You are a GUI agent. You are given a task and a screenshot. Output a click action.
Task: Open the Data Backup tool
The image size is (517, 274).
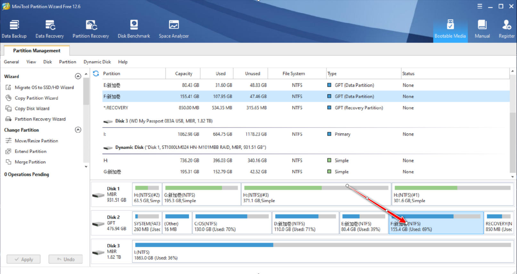(x=14, y=29)
